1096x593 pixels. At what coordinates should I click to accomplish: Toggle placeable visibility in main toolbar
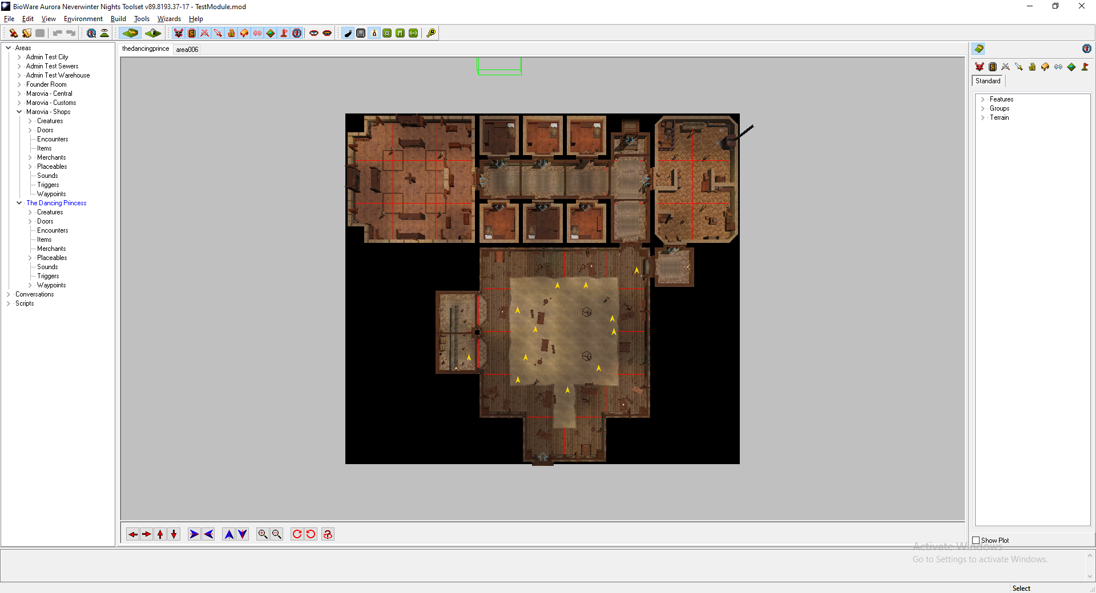click(244, 33)
